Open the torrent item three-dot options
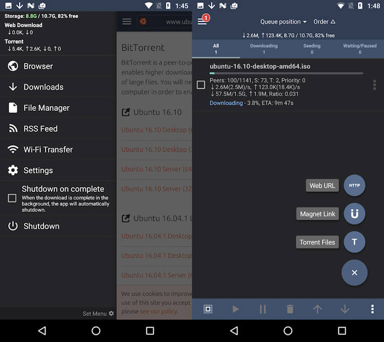The height and width of the screenshot is (342, 384). 374,85
